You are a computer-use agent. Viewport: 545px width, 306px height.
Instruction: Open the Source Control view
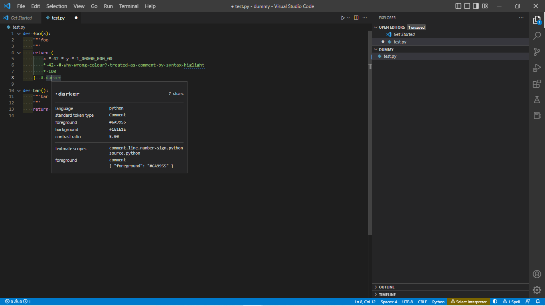537,51
